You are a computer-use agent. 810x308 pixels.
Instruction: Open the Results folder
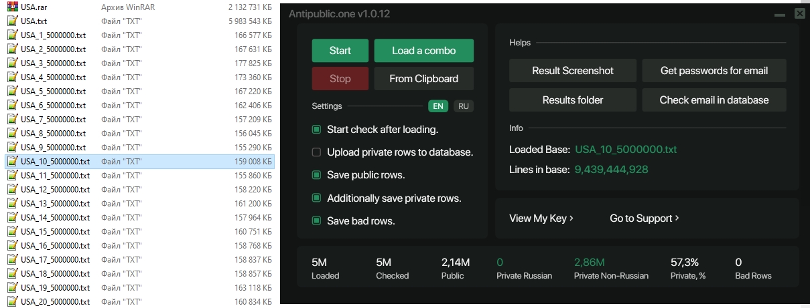pyautogui.click(x=573, y=100)
